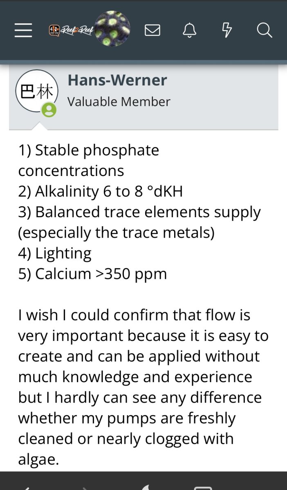Click the Calcium >350 ppm line
This screenshot has height=490, width=287.
point(92,274)
